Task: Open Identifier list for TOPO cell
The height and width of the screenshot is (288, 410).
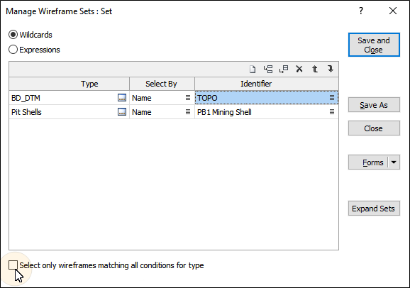Action: coord(332,98)
